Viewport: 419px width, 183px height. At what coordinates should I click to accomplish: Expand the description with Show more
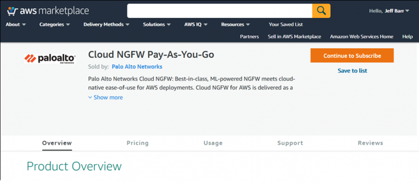106,97
